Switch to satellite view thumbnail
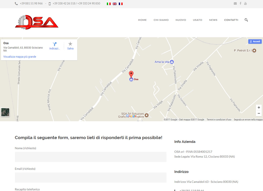 5,112
